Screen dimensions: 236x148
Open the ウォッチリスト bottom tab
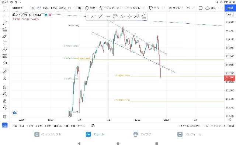click(x=48, y=134)
